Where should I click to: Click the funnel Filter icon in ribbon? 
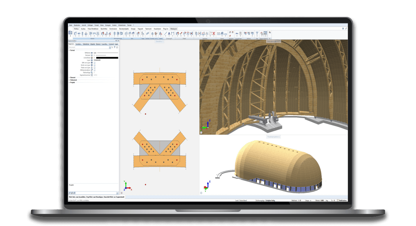coord(257,34)
